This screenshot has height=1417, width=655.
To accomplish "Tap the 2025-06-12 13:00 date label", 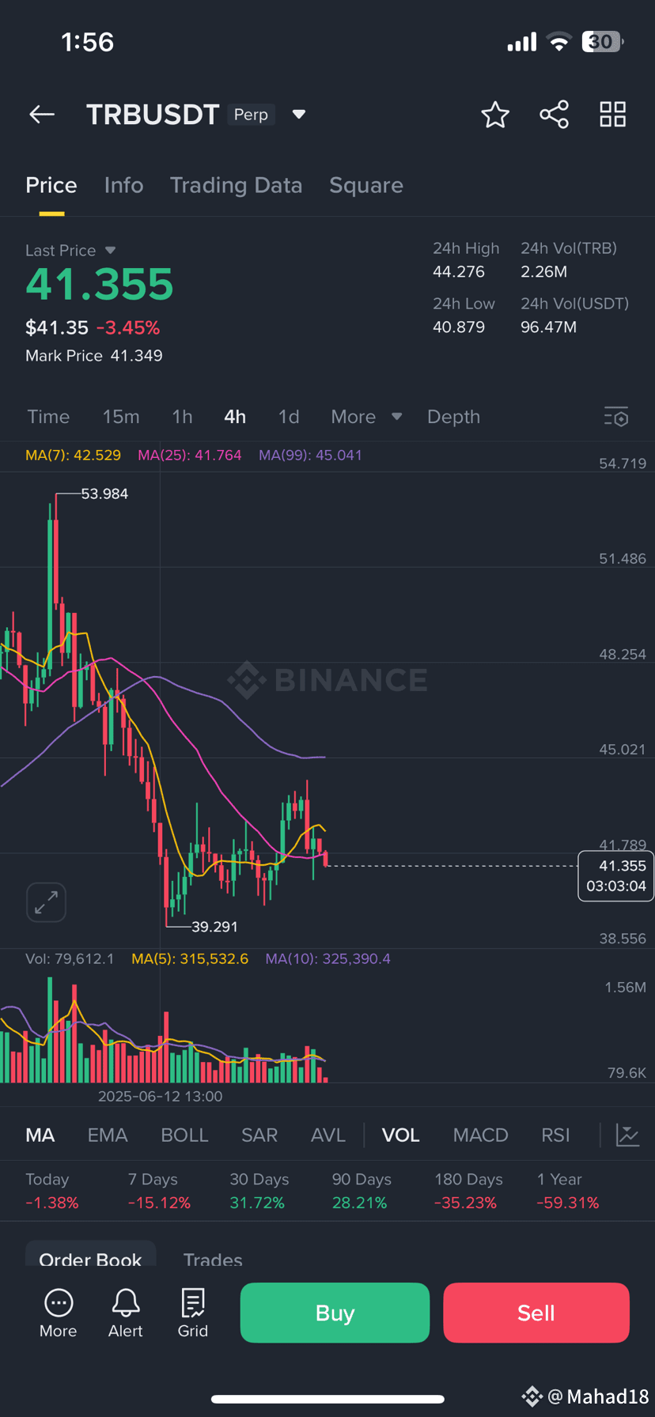I will click(x=160, y=1097).
